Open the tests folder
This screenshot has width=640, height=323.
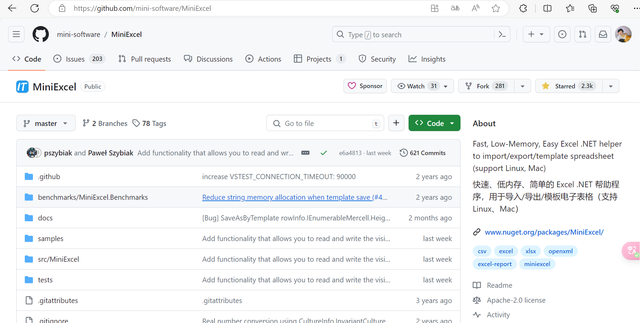click(45, 280)
